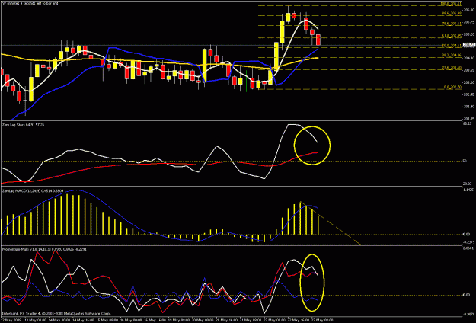
Task: Click the 201.35 price axis value
Action: tap(468, 119)
